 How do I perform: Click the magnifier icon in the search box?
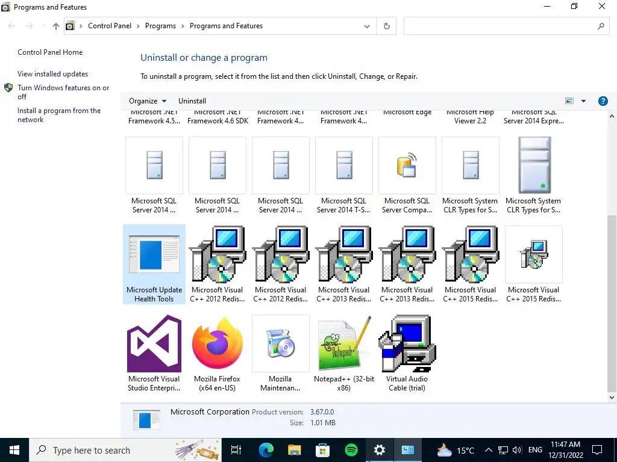601,26
